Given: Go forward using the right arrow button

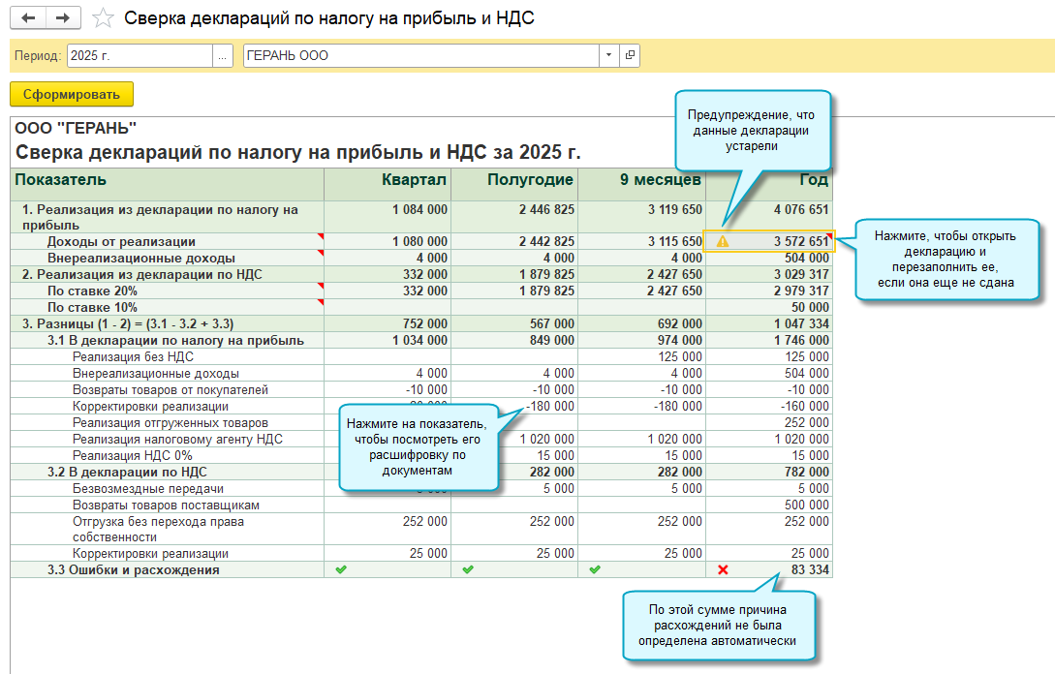Looking at the screenshot, I should [x=63, y=18].
